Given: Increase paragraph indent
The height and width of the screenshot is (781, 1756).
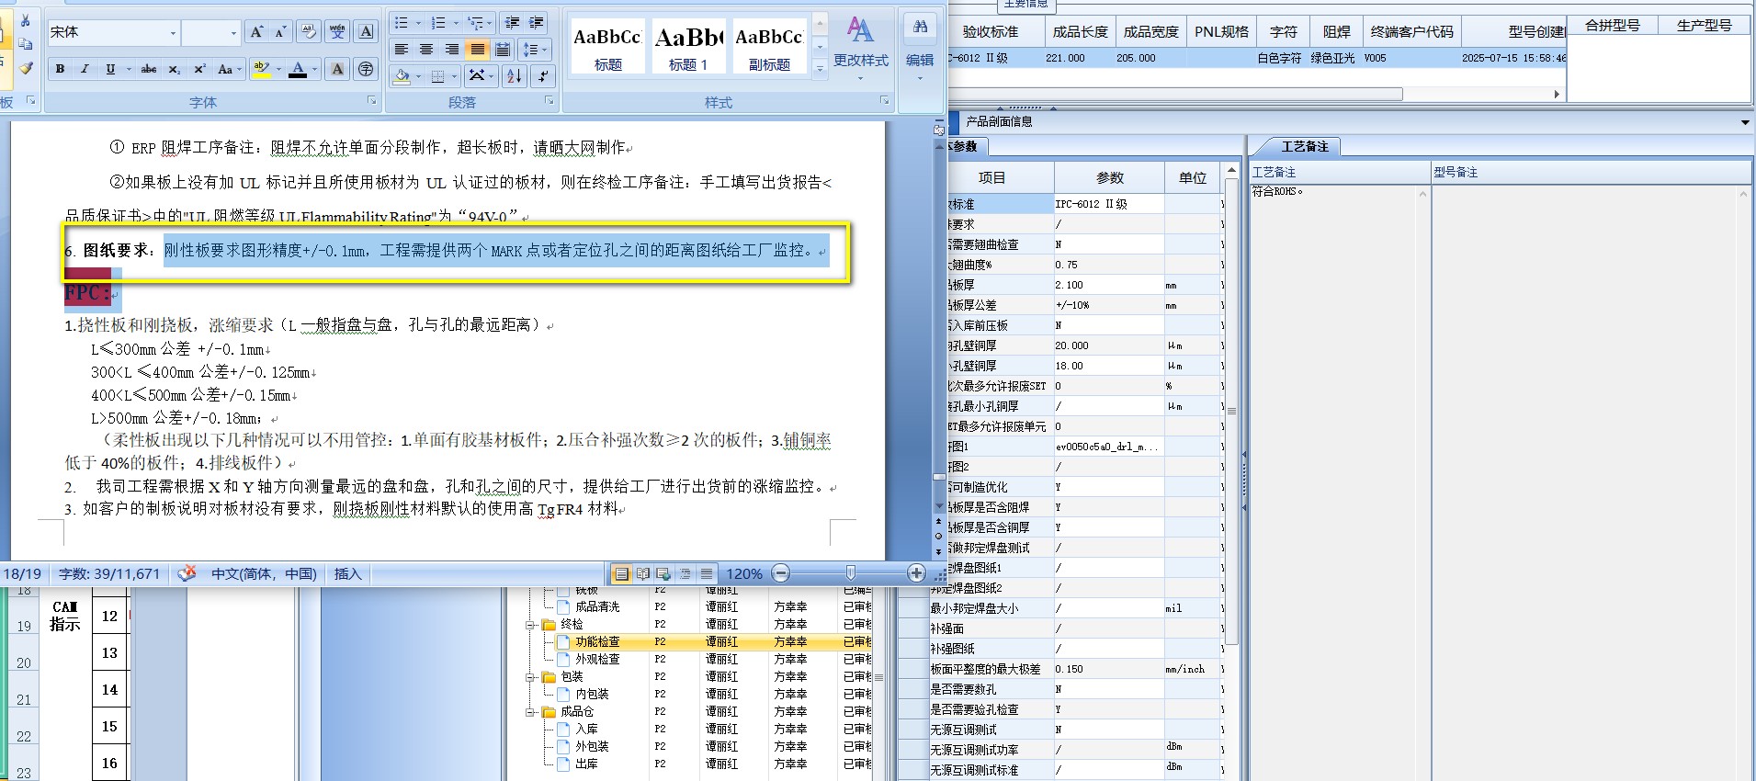Looking at the screenshot, I should click(x=536, y=23).
